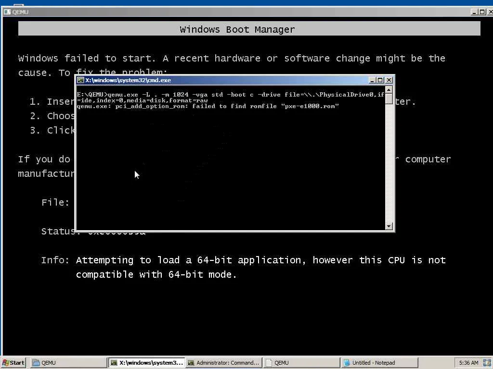This screenshot has height=369, width=493.
Task: Click the Notepad icon in taskbar
Action: pos(347,363)
